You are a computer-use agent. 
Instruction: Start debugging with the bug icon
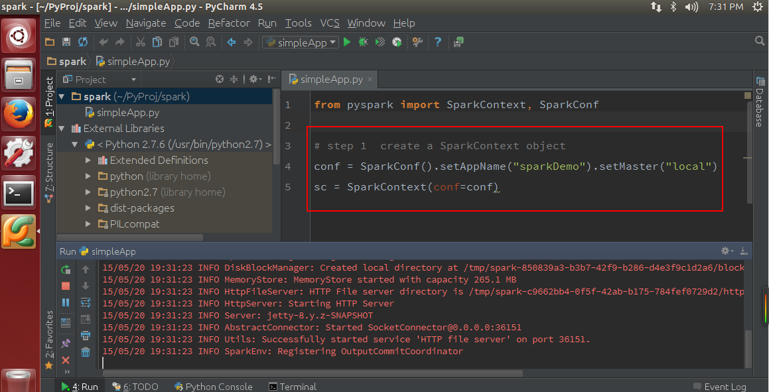point(363,42)
